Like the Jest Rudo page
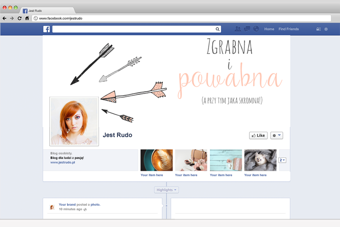 pos(258,136)
